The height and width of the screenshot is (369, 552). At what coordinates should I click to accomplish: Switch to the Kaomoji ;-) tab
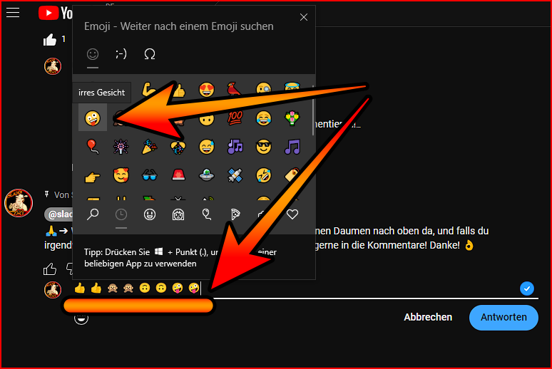[121, 53]
